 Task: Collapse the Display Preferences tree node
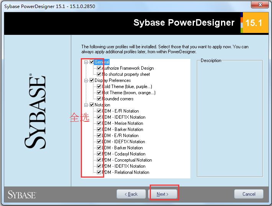[87, 80]
